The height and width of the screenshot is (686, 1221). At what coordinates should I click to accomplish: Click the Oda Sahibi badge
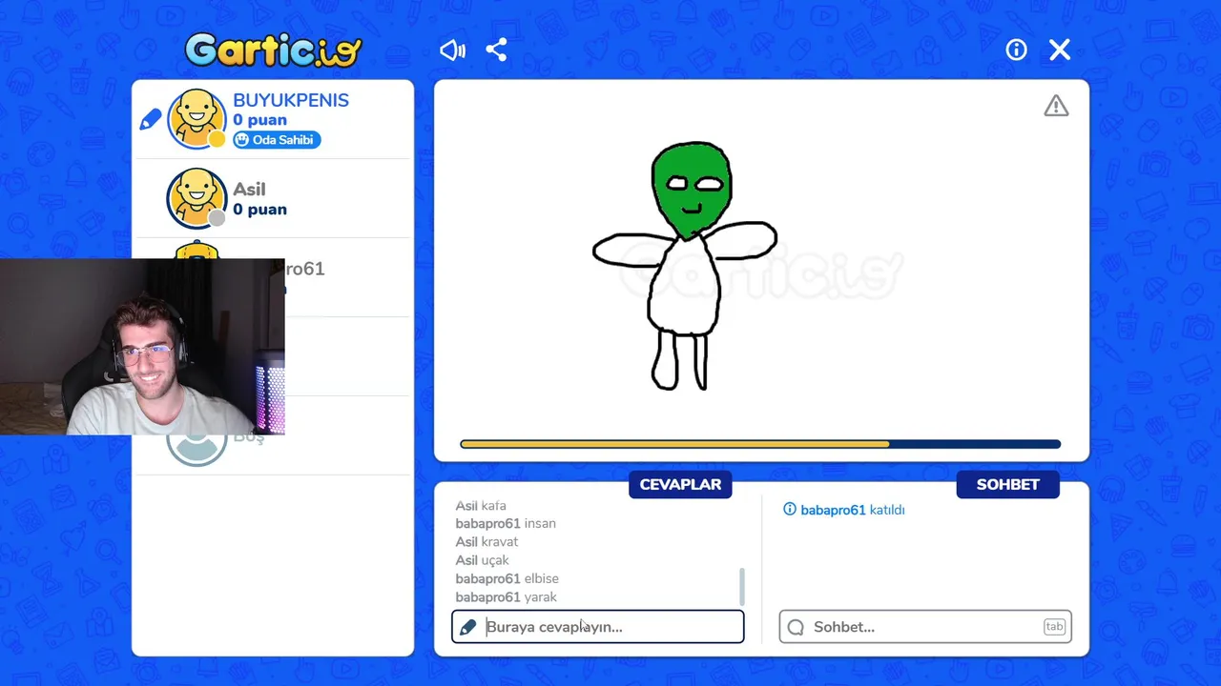coord(277,140)
